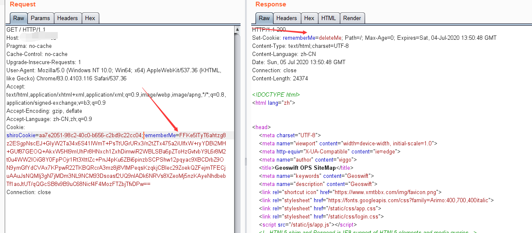Click the 'HTTP/1.1 200' response status line
532x233 pixels.
tap(269, 29)
